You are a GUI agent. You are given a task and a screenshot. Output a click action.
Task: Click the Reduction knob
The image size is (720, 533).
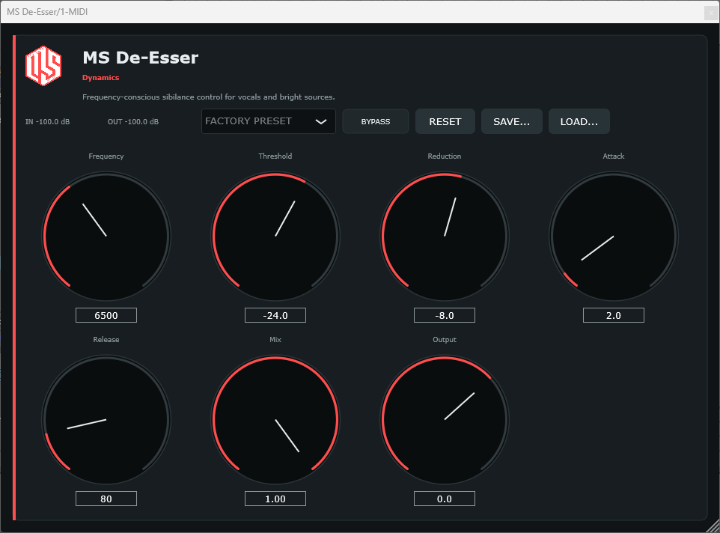(445, 236)
